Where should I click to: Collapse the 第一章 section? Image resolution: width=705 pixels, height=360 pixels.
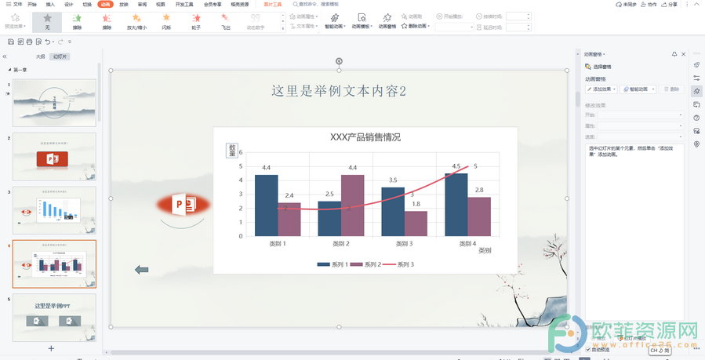[9, 70]
